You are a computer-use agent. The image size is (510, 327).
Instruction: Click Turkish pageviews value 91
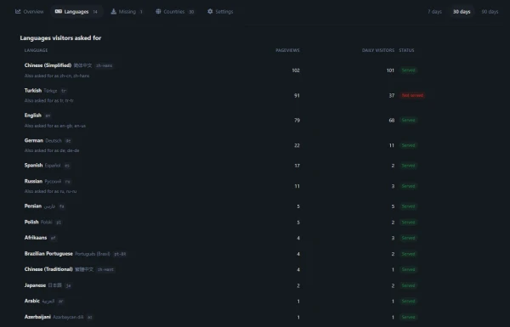tap(297, 96)
